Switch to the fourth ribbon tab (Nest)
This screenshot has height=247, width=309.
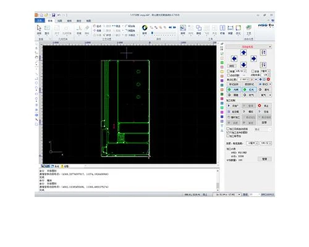tap(69, 20)
